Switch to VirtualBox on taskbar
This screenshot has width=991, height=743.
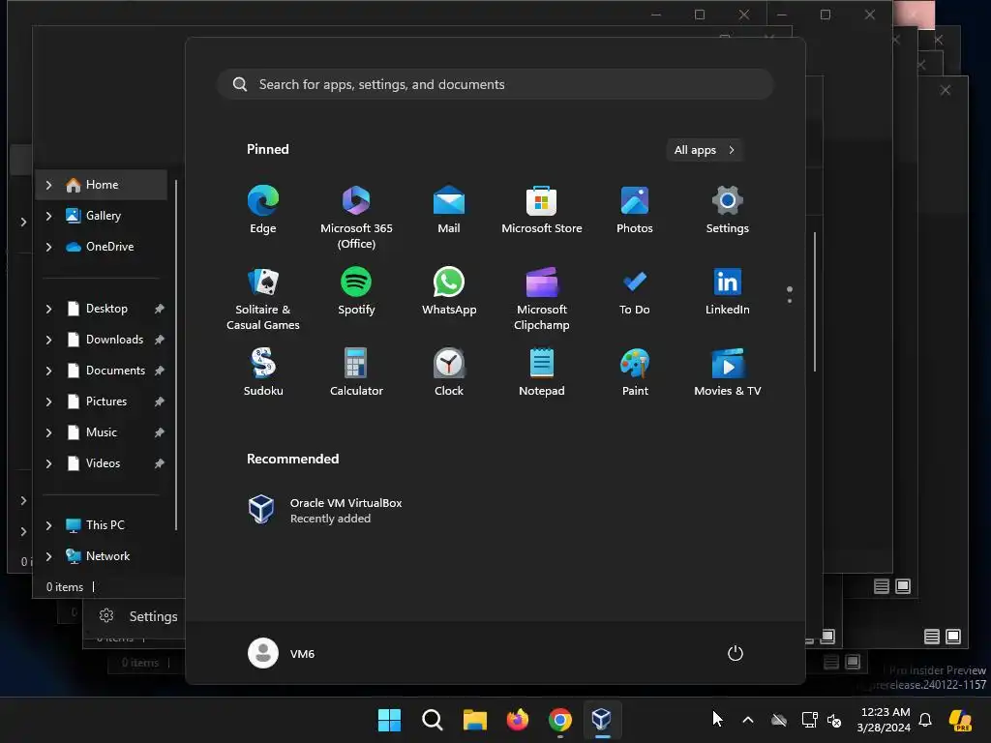602,720
